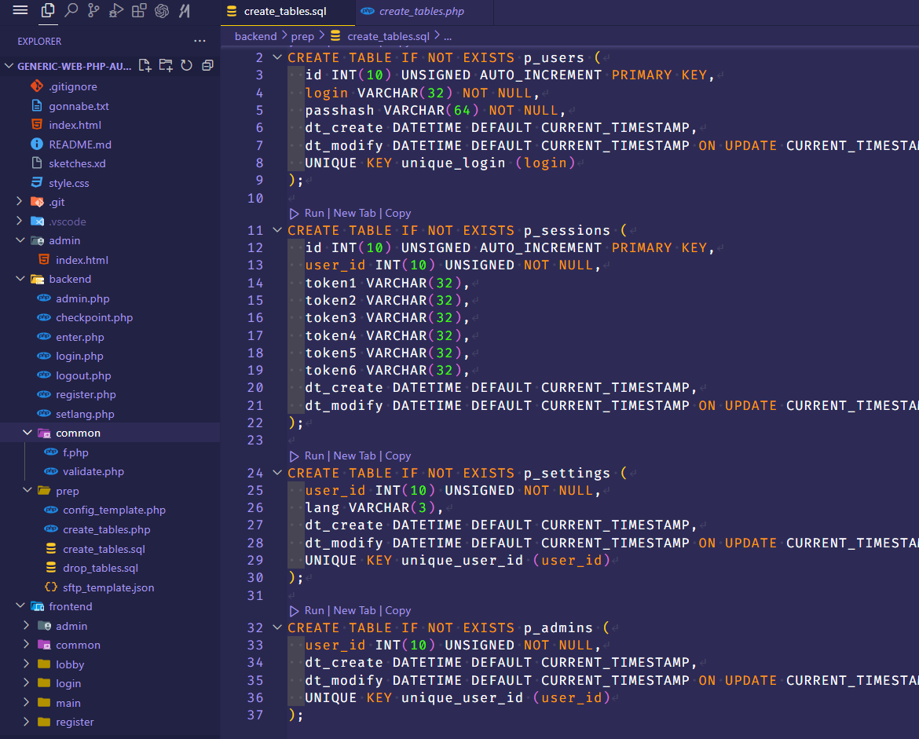
Task: Fold the p_settings CREATE TABLE block
Action: [277, 473]
